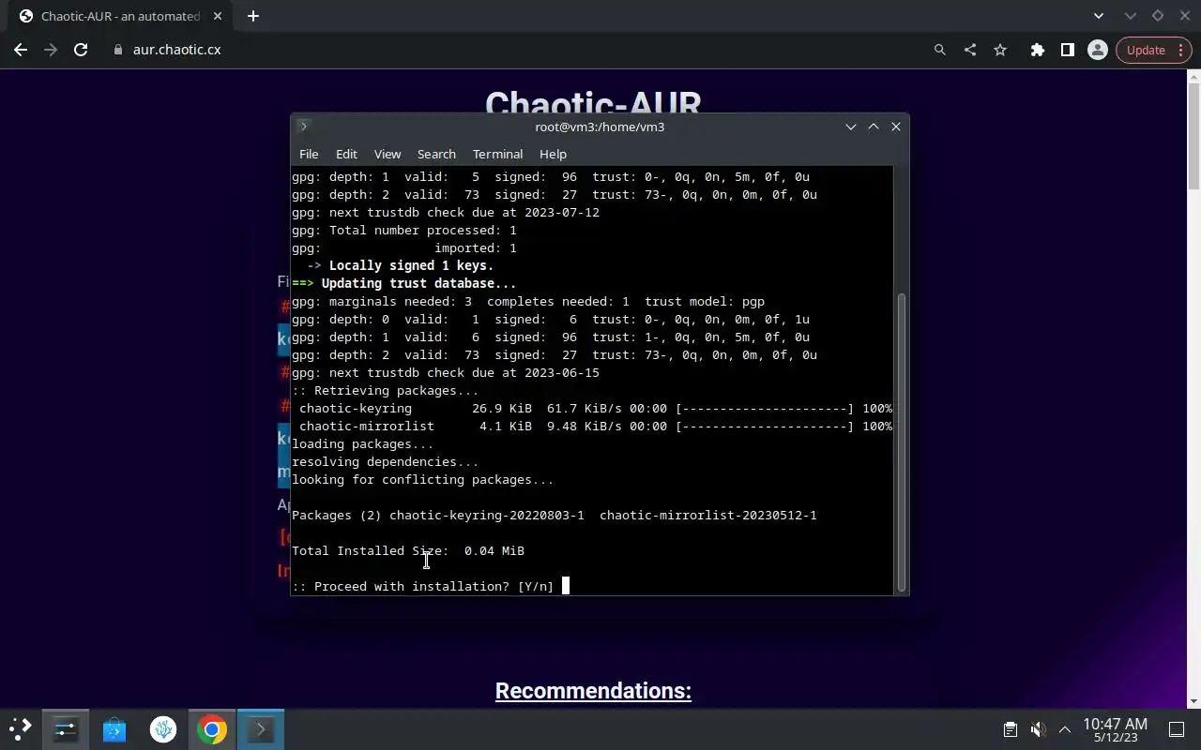Minimize the terminal window

(x=851, y=127)
